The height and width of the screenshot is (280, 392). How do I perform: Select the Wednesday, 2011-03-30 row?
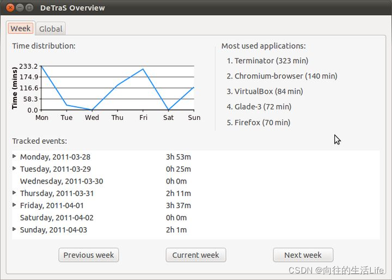click(x=196, y=181)
